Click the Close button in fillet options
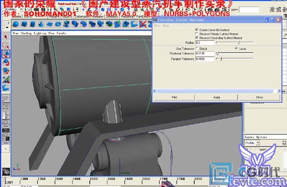The height and width of the screenshot is (187, 287). (x=259, y=97)
